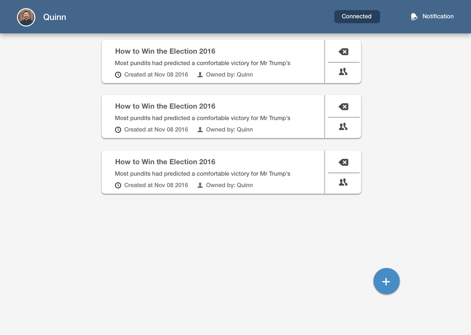Open second "How to Win the Election 2016" title
Image resolution: width=471 pixels, height=335 pixels.
pyautogui.click(x=165, y=106)
